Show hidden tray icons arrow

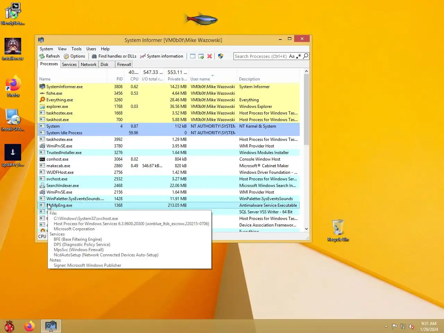point(386,326)
